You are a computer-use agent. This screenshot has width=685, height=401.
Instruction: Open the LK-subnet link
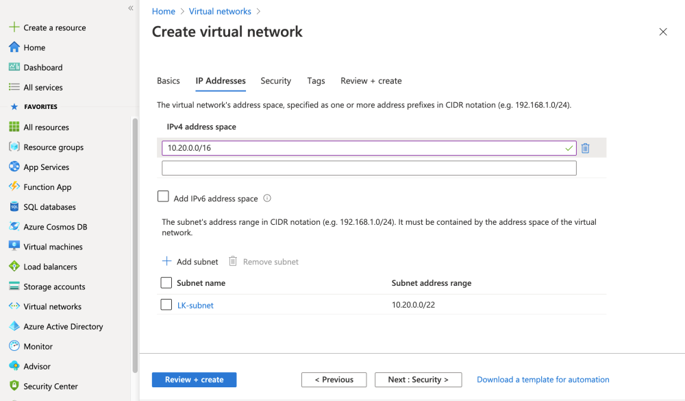195,306
